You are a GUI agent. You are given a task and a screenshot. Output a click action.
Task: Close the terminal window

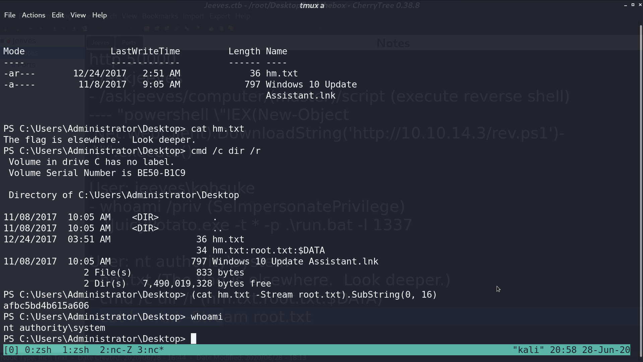click(640, 5)
